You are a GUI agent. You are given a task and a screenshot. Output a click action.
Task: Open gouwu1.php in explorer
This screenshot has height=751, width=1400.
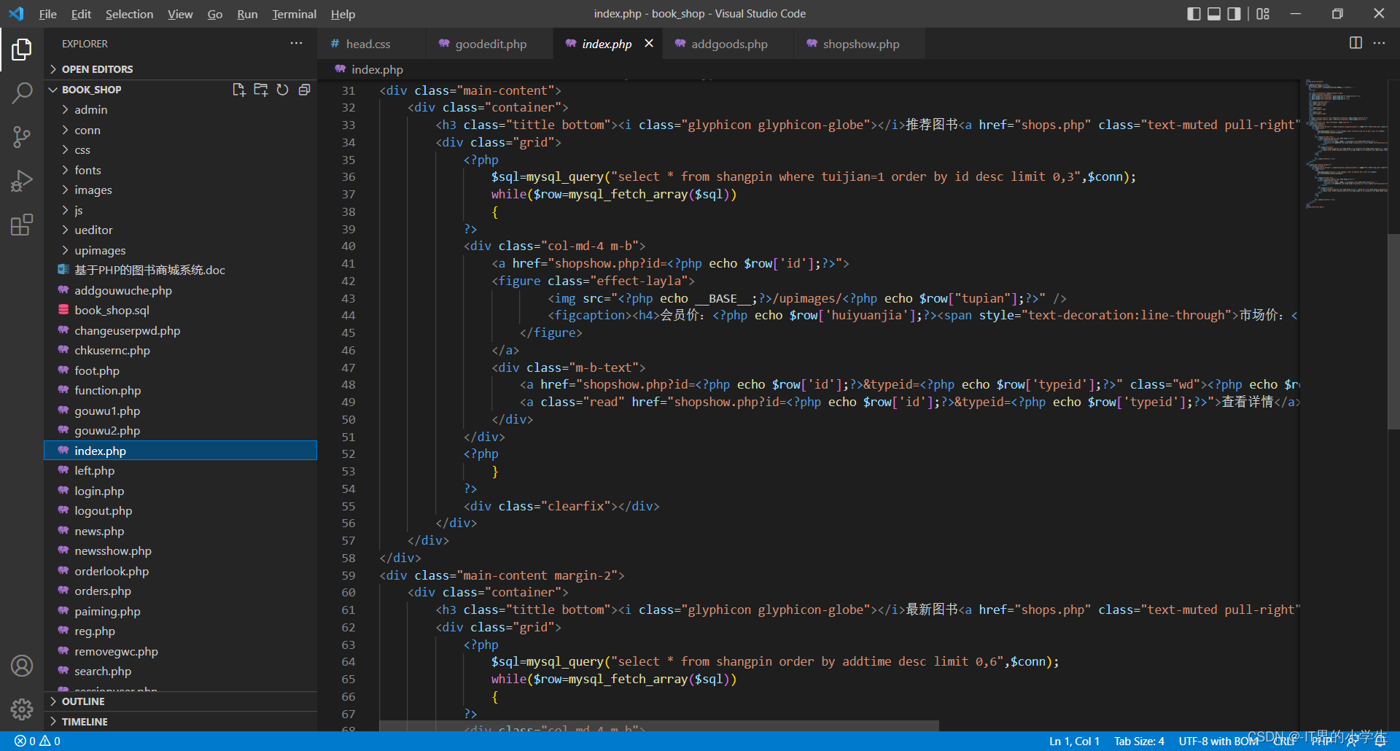[107, 410]
